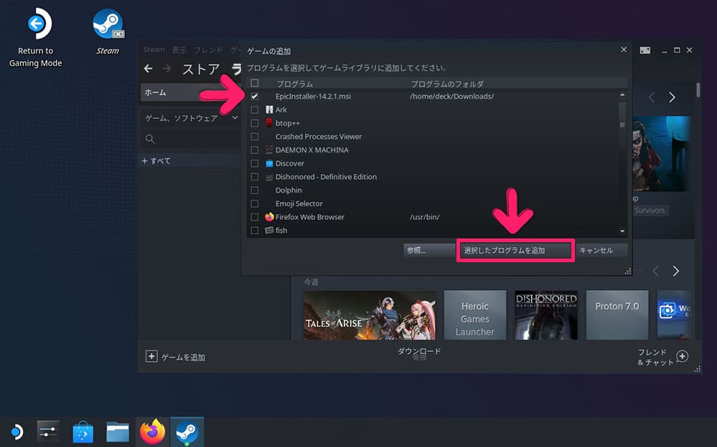Click the Ark icon in the program list

coord(269,110)
